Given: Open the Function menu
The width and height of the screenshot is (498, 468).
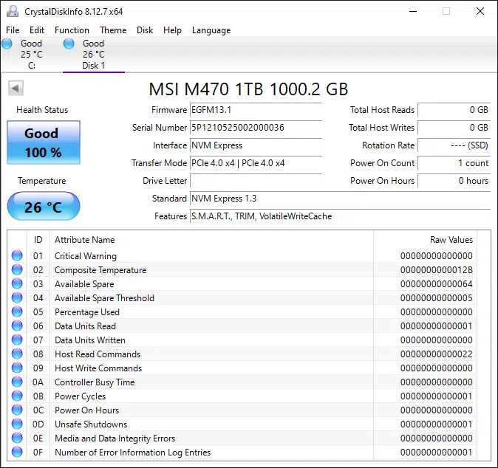Looking at the screenshot, I should click(72, 30).
